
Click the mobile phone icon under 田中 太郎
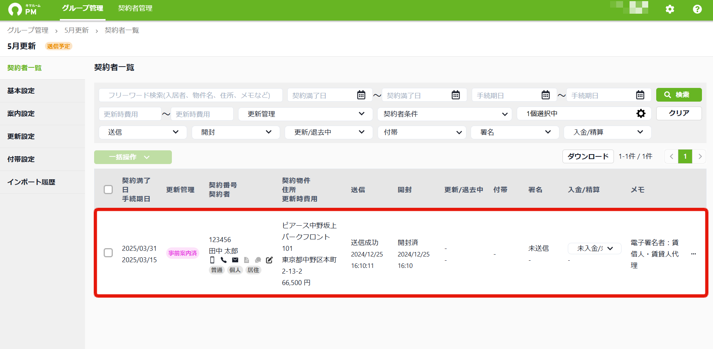pos(212,260)
